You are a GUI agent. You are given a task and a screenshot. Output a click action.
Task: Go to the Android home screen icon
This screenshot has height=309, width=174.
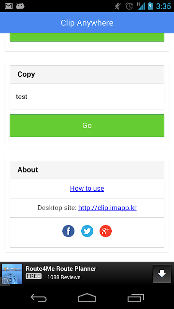87,298
